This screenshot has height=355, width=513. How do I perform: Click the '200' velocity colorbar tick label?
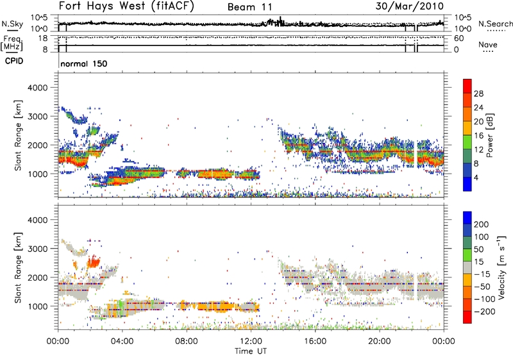[x=482, y=224]
